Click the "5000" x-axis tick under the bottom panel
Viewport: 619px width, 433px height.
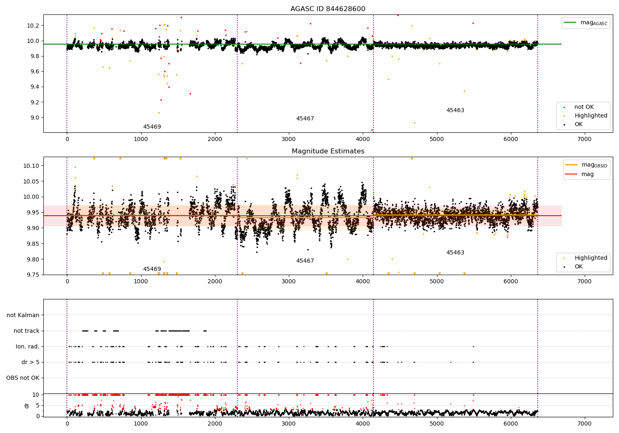pyautogui.click(x=437, y=424)
